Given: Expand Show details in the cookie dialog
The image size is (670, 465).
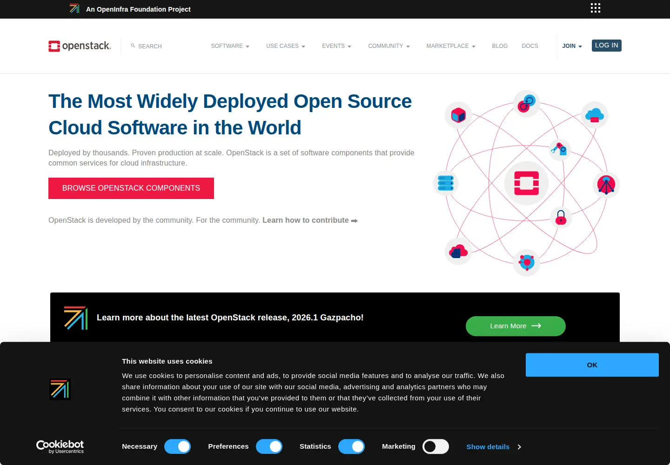Looking at the screenshot, I should (494, 447).
